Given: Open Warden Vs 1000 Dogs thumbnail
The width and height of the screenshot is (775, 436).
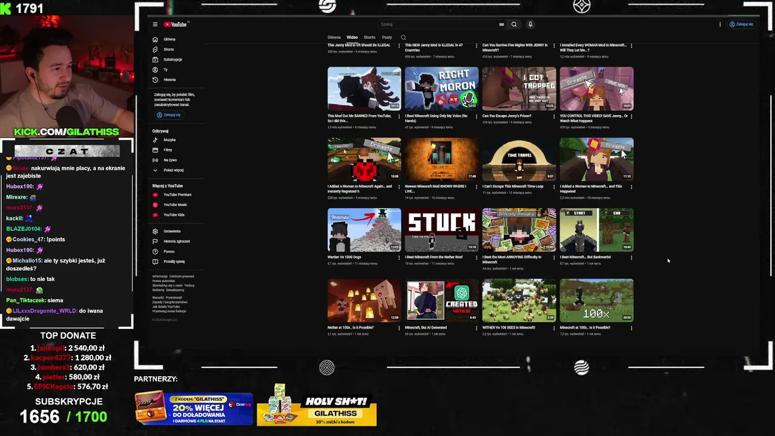Looking at the screenshot, I should click(364, 230).
